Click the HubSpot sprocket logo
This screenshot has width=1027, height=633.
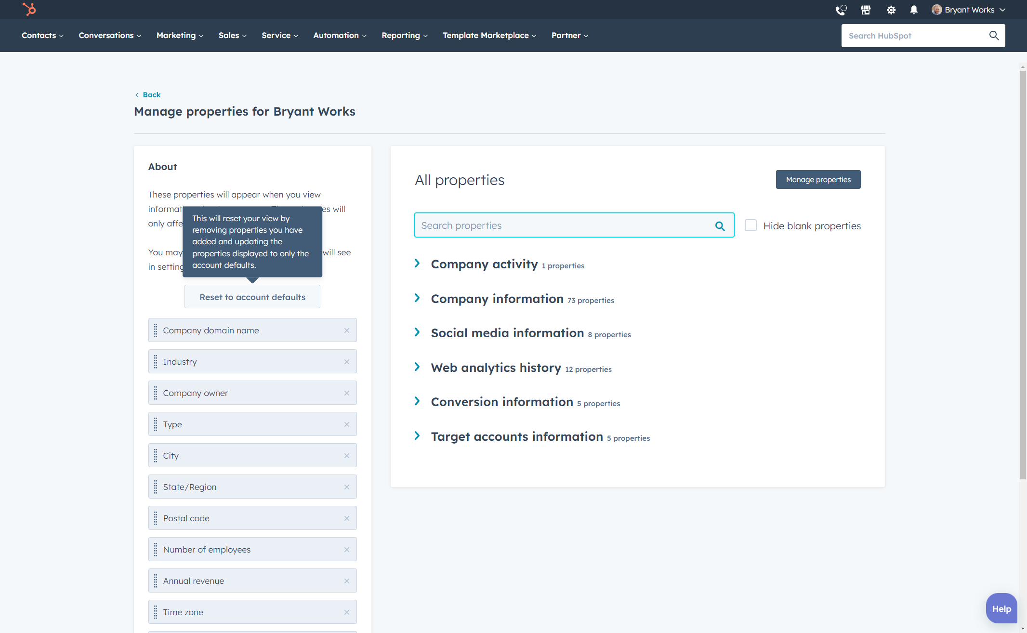tap(29, 10)
